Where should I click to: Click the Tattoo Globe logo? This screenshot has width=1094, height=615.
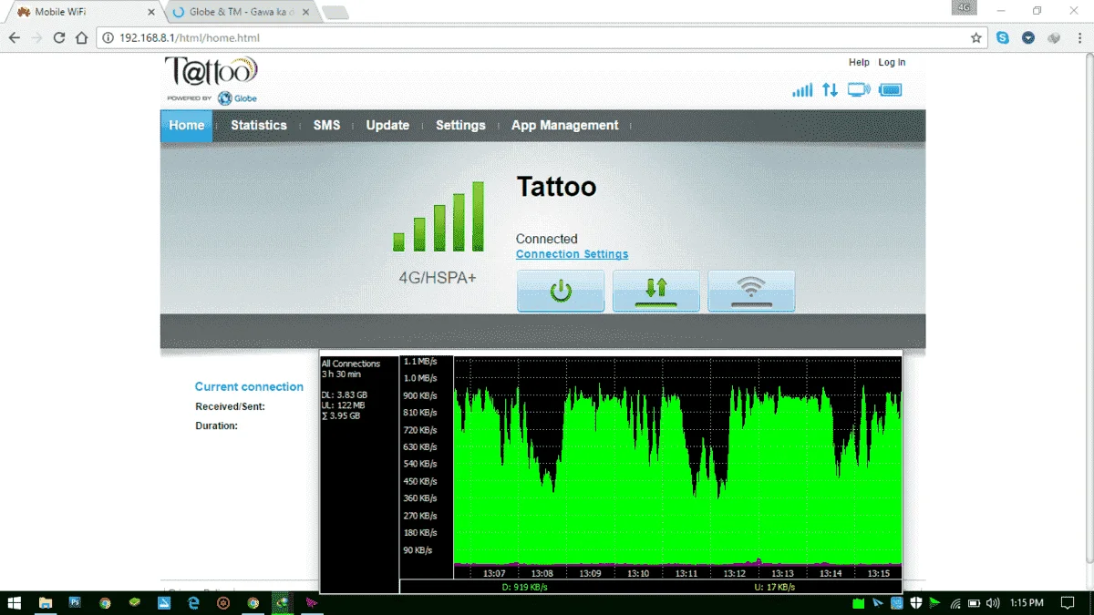pyautogui.click(x=212, y=80)
